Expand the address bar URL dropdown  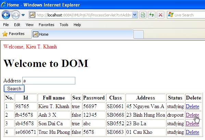tap(134, 15)
